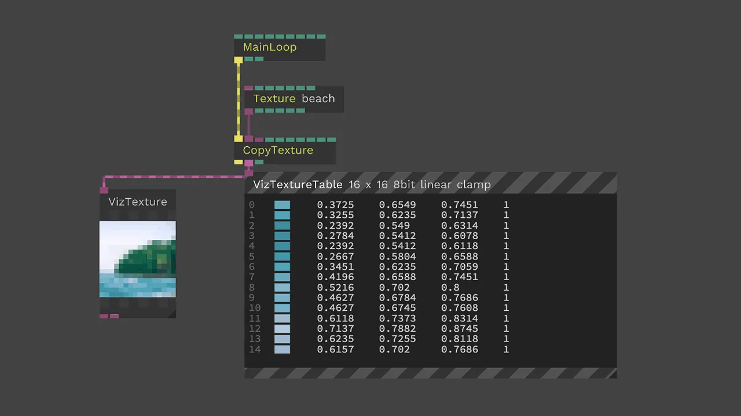The width and height of the screenshot is (741, 416).
Task: Click the yellow trigger input port on CopyTexture
Action: pyautogui.click(x=239, y=139)
